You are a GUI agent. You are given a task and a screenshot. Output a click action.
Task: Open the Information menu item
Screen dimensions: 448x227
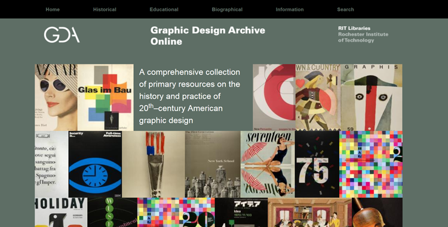pyautogui.click(x=290, y=10)
